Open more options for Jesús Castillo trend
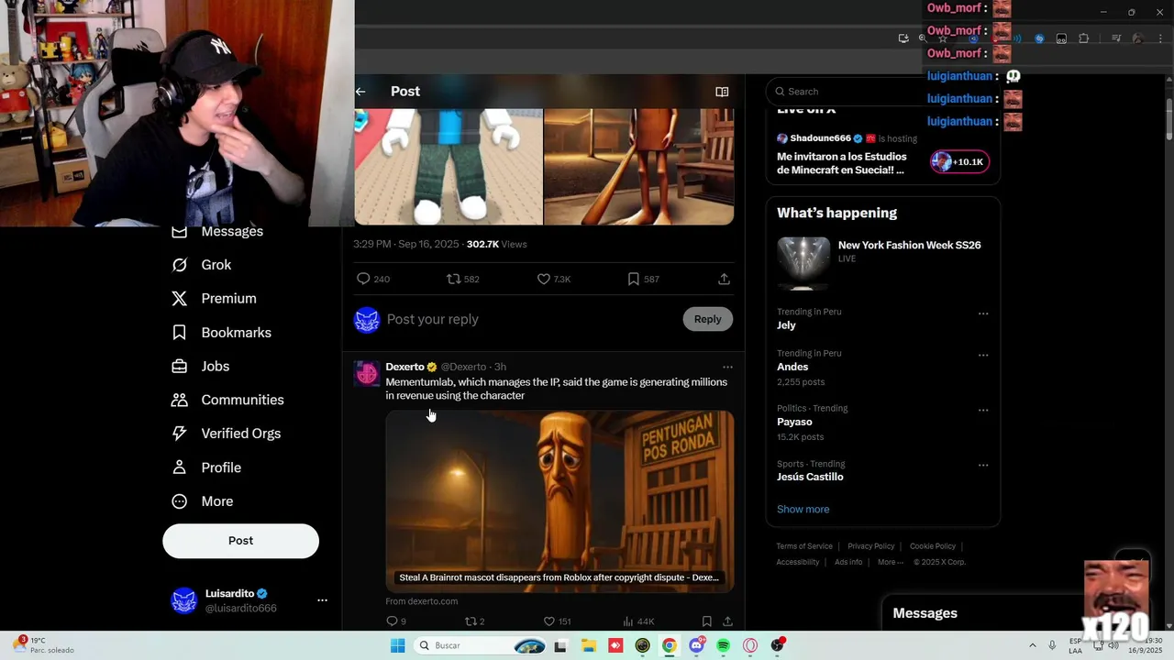Image resolution: width=1174 pixels, height=660 pixels. pyautogui.click(x=983, y=466)
